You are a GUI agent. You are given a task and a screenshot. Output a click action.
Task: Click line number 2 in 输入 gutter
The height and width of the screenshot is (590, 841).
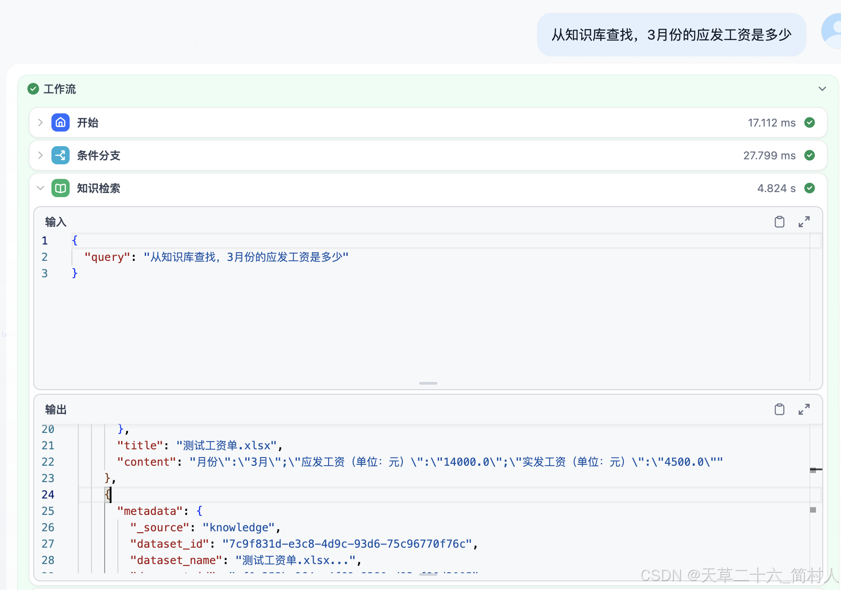[45, 257]
